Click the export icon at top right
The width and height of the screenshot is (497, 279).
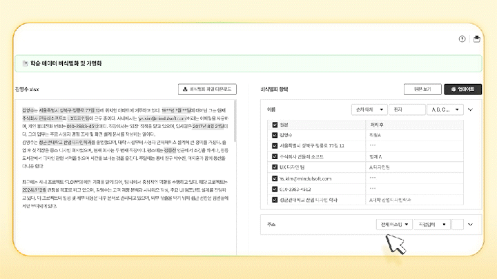coord(477,39)
